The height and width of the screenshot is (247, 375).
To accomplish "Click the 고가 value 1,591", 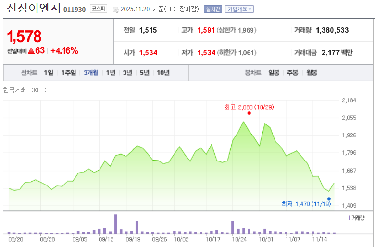I will coord(206,30).
